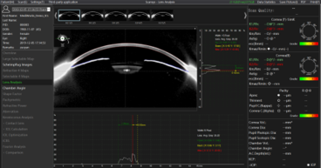Open Large Selectable Map view
321x168 pixels.
pos(18,59)
